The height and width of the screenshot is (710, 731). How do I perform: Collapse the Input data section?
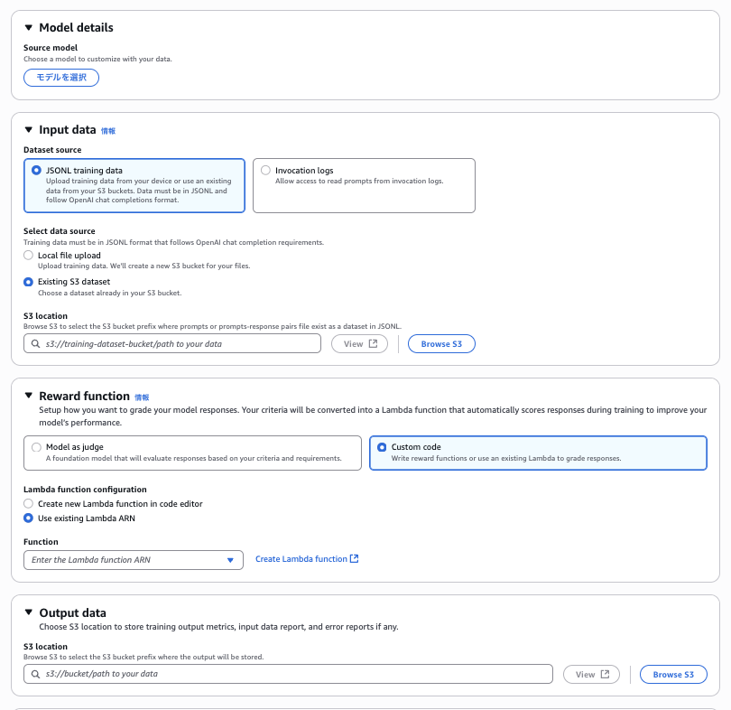[x=29, y=130]
